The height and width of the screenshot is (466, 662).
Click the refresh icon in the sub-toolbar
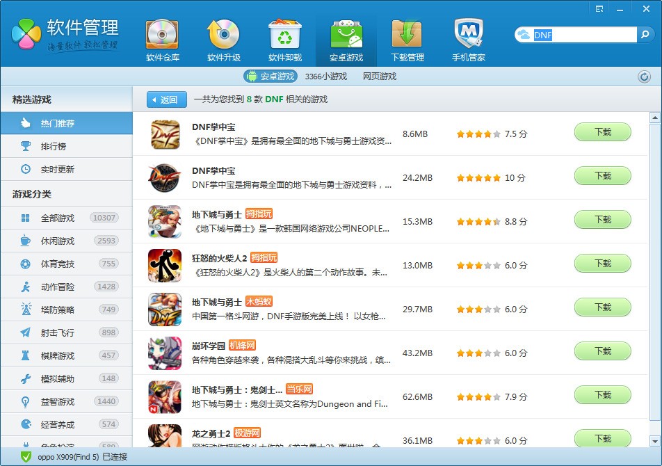point(644,77)
